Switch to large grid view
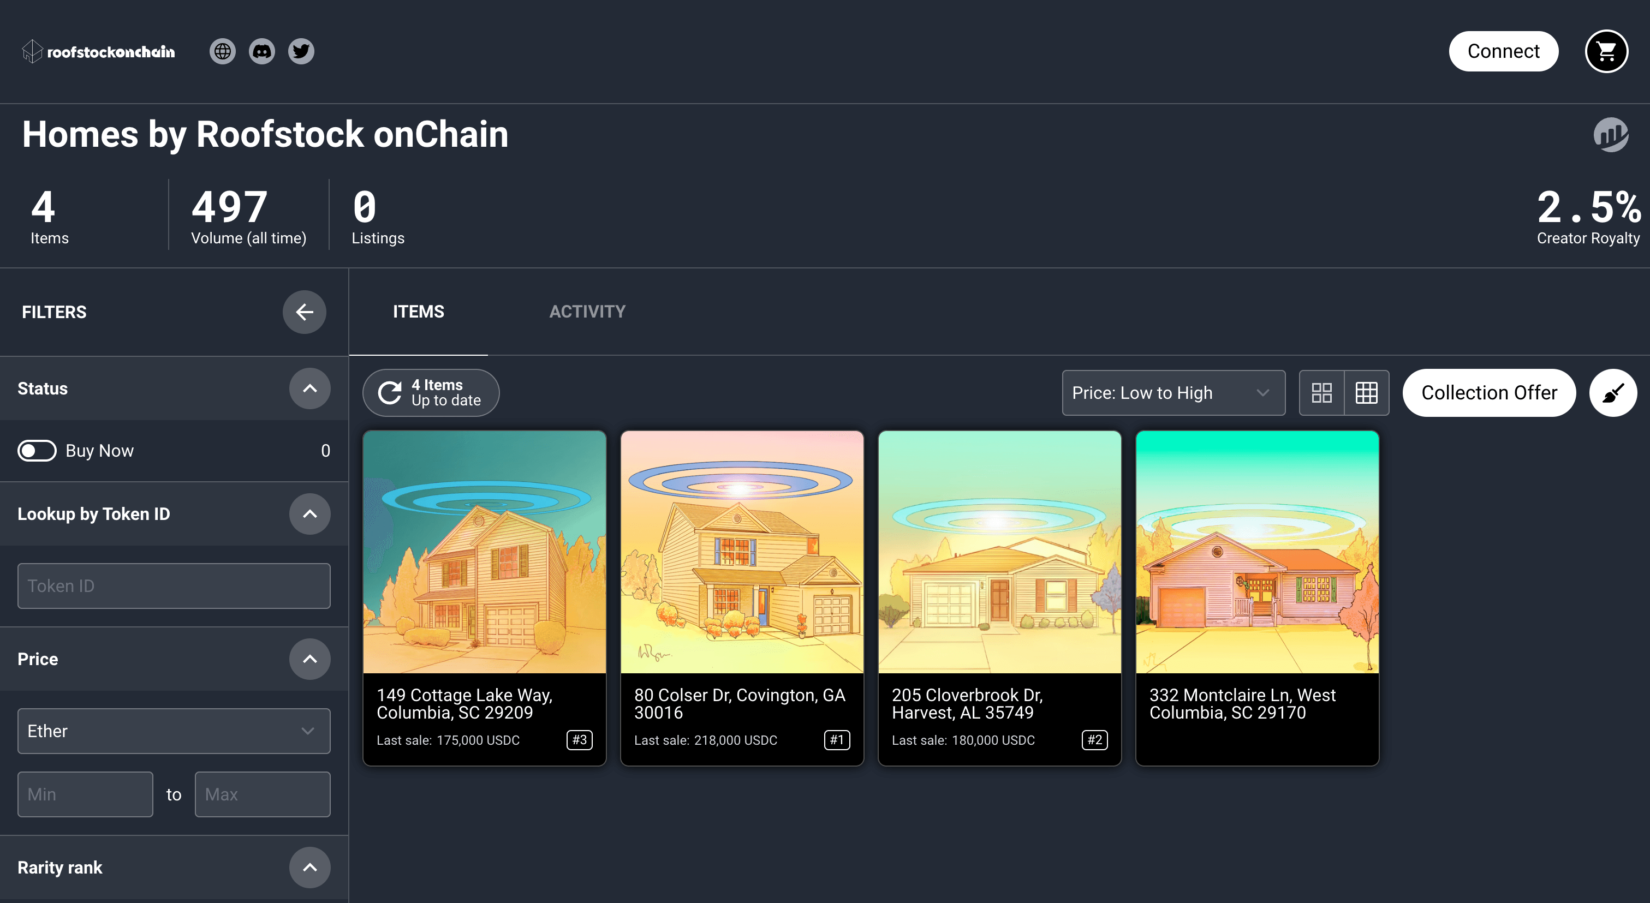This screenshot has width=1650, height=903. (1321, 393)
